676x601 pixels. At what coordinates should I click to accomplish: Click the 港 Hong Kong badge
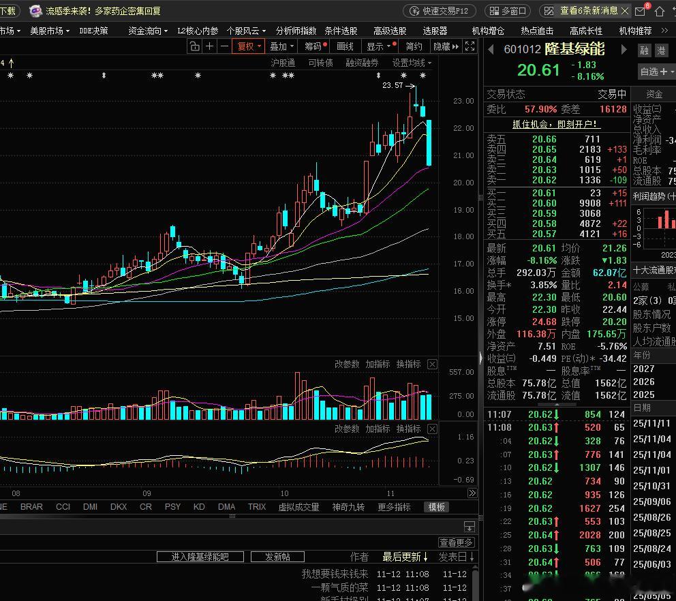click(x=661, y=50)
